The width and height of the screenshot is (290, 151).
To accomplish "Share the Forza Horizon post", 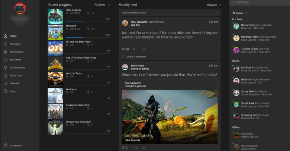I will tap(144, 49).
